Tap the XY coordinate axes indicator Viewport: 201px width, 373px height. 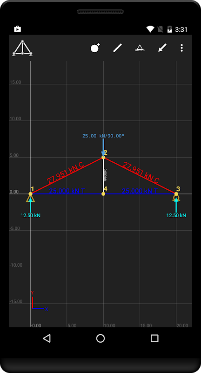tap(39, 301)
